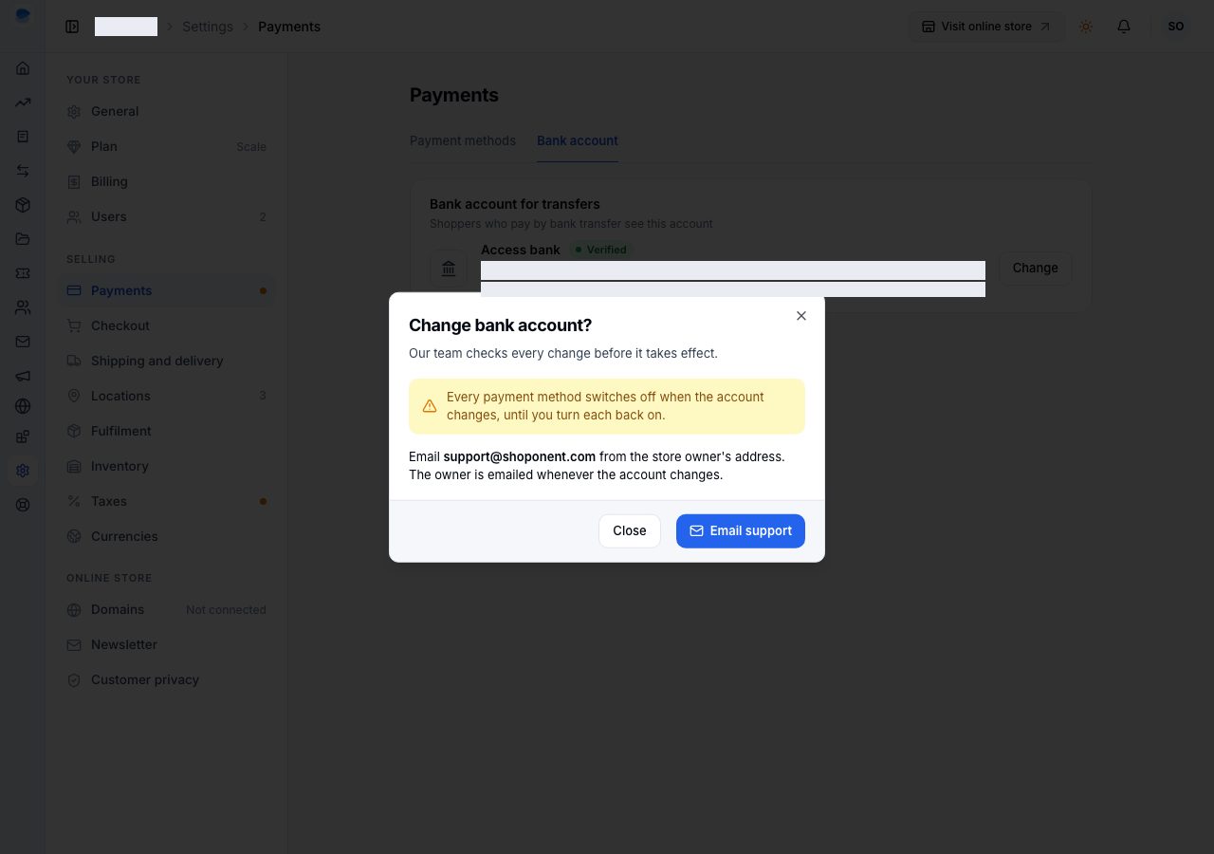Click the Close button in the dialog
Screen dimensions: 1214x854
click(x=630, y=530)
